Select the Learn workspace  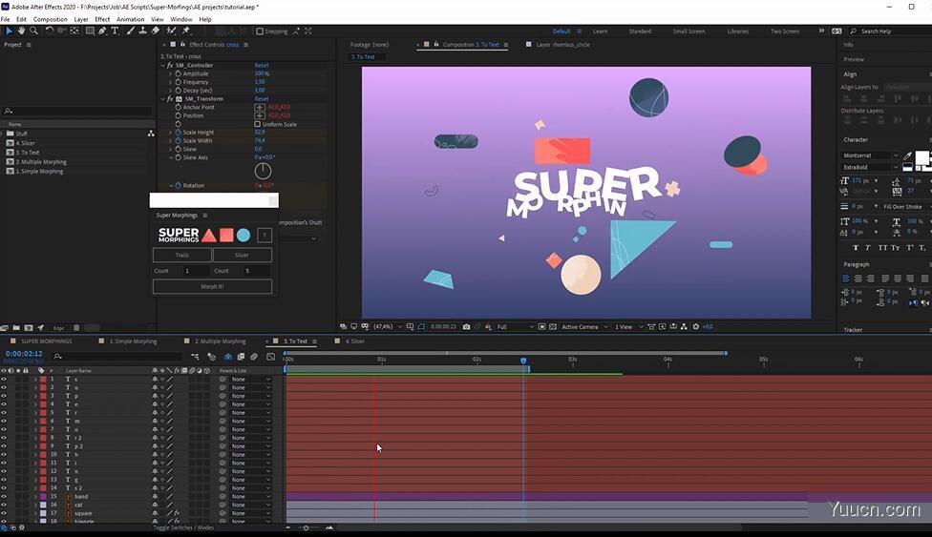click(x=601, y=31)
